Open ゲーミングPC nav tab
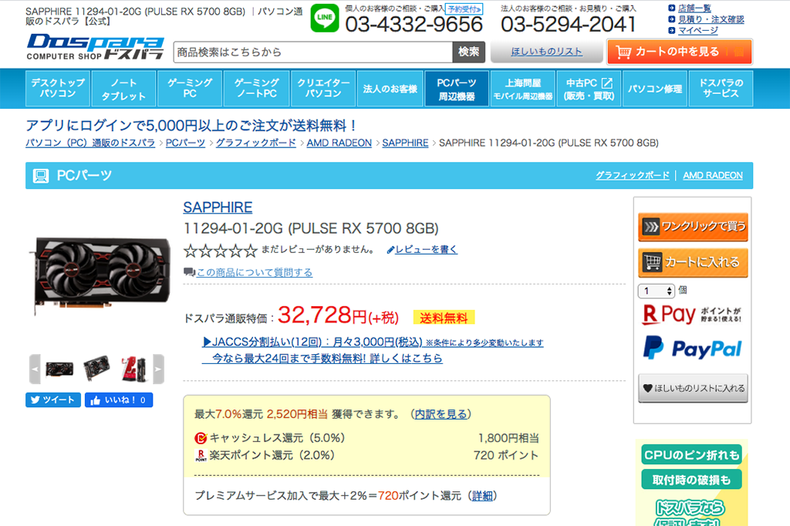This screenshot has width=790, height=526. [x=190, y=89]
